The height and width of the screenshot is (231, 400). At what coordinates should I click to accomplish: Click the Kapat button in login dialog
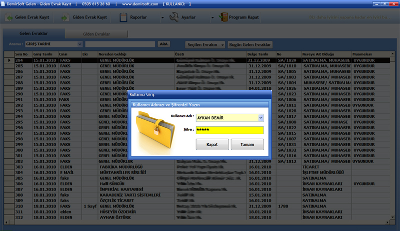[212, 144]
